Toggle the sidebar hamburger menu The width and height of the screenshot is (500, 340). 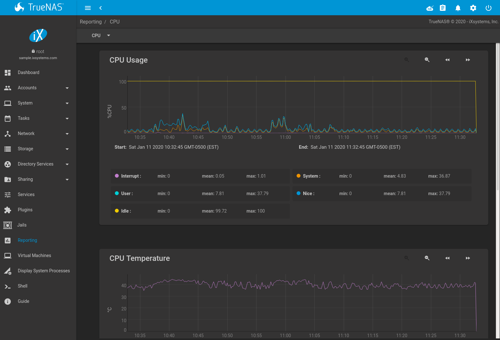(88, 8)
